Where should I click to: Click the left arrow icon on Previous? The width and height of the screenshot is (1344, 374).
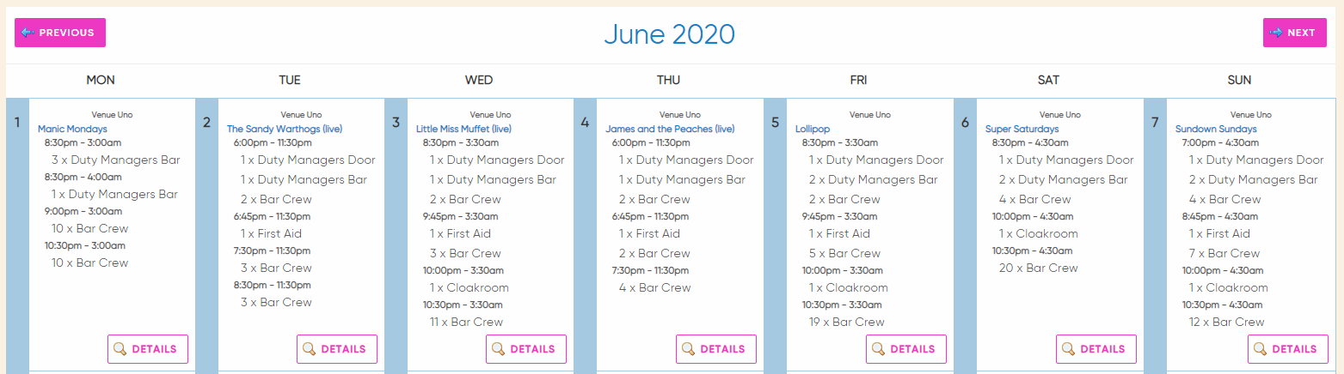(28, 33)
